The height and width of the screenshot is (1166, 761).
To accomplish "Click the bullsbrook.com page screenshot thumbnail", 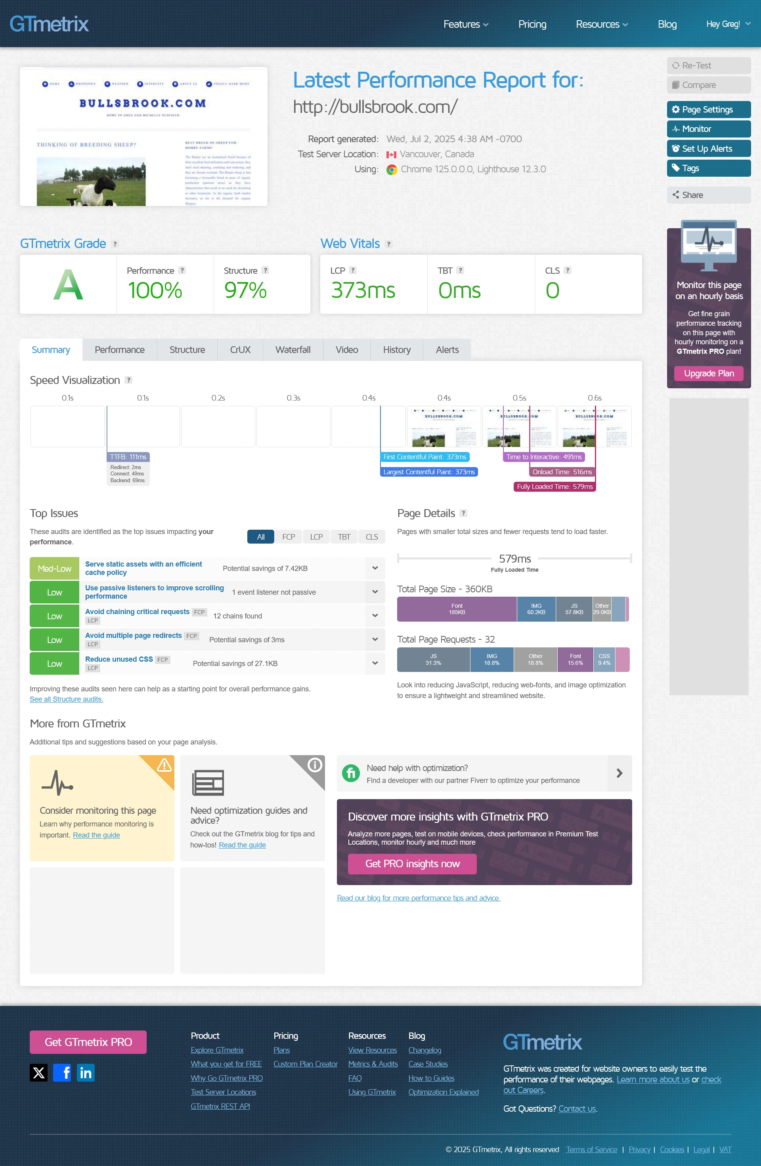I will coord(143,137).
